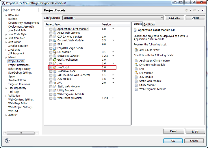The width and height of the screenshot is (208, 148).
Task: Expand the Java Compiler tree node
Action: tap(6, 39)
